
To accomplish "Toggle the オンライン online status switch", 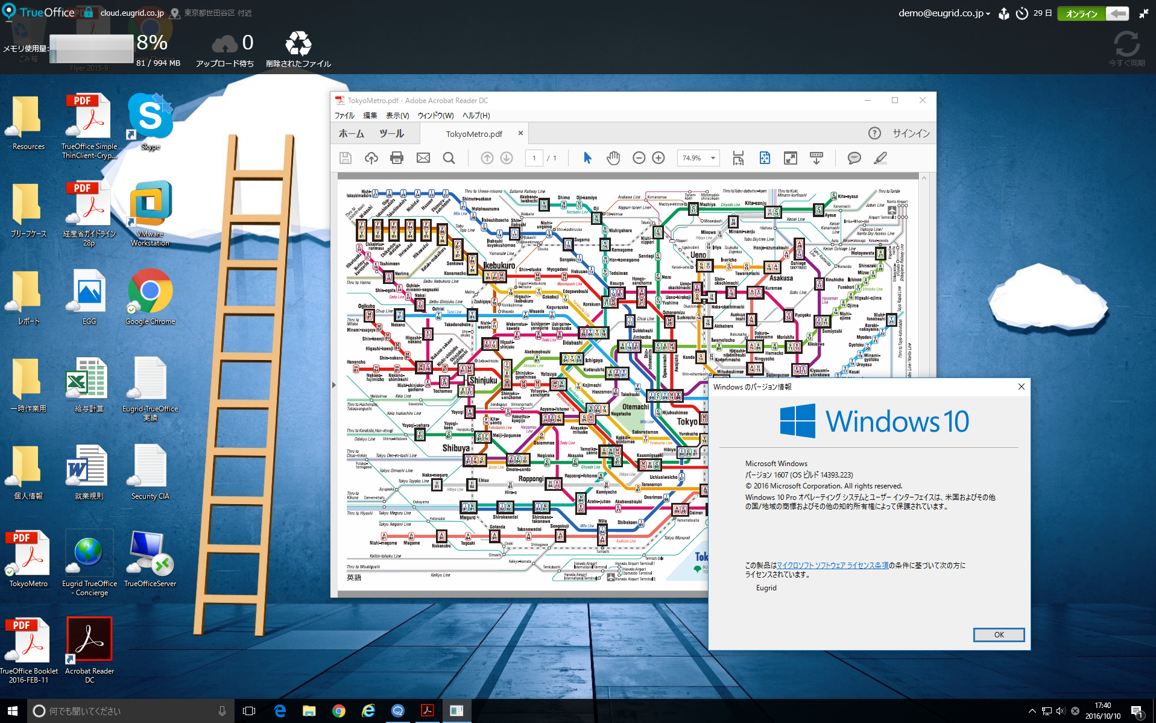I will (1093, 13).
